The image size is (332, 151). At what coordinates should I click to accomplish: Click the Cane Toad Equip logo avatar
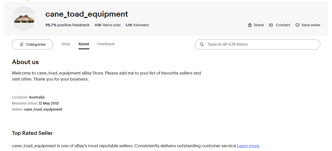[x=24, y=19]
